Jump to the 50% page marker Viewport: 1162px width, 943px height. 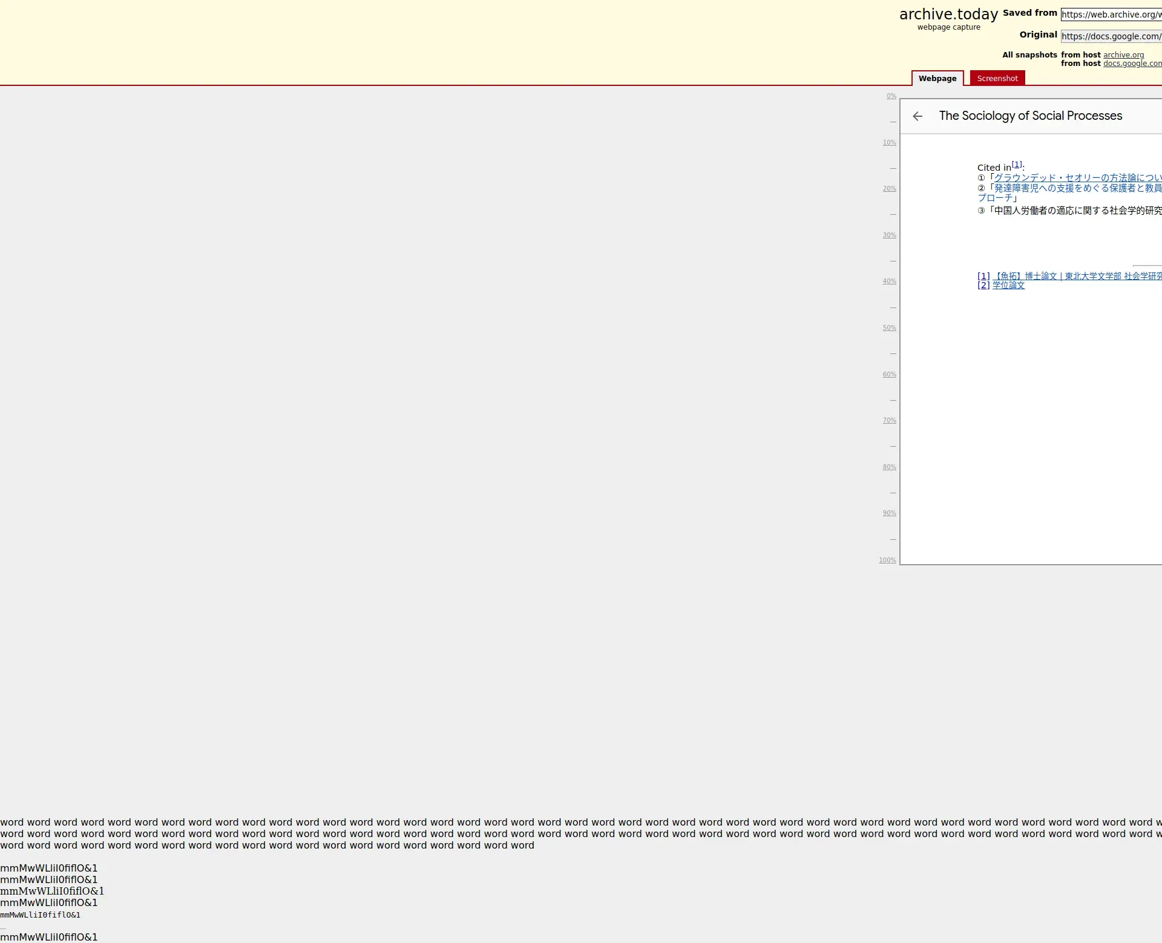coord(889,327)
